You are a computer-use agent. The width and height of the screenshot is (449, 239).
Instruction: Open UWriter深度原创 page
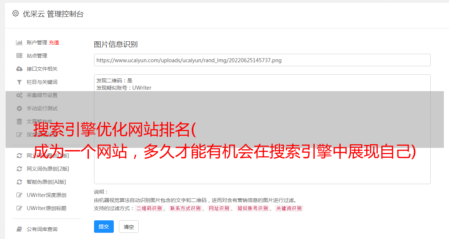(46, 195)
